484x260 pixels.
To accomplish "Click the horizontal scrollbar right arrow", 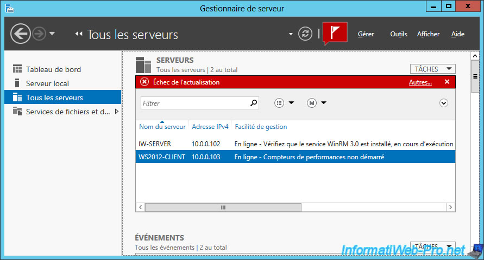I will click(x=451, y=207).
